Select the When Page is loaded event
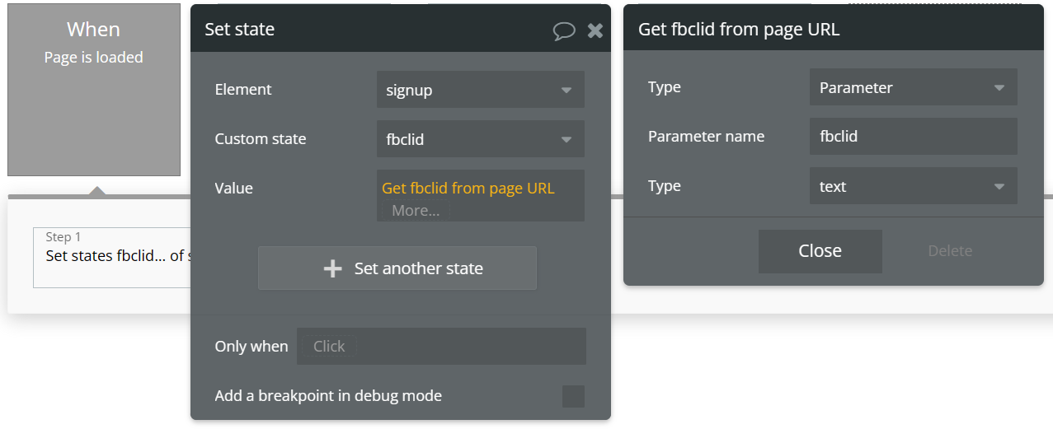The height and width of the screenshot is (429, 1053). [x=94, y=90]
